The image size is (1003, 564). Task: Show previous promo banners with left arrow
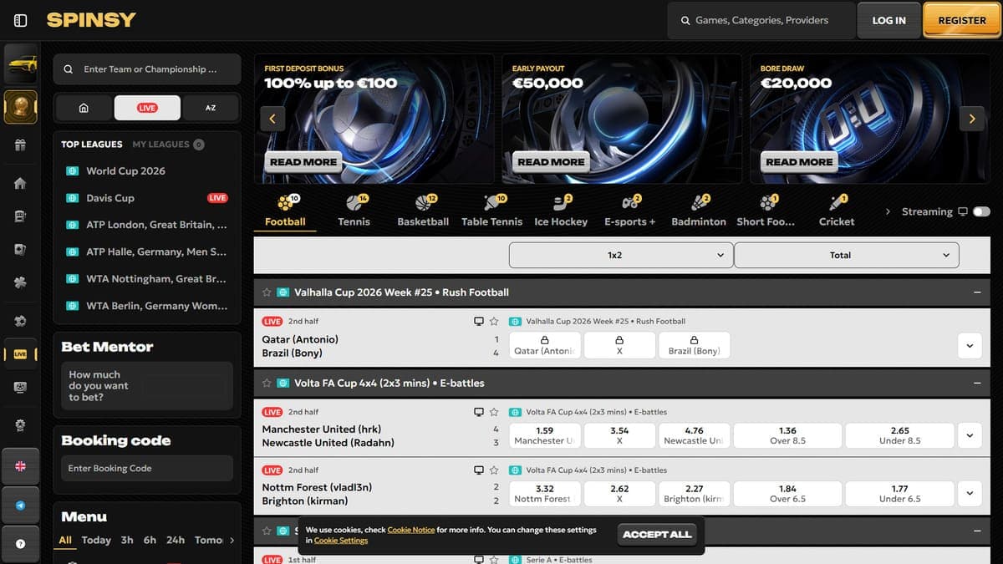pos(272,119)
